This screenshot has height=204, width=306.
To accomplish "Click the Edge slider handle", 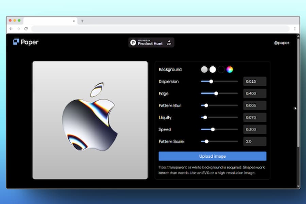I will tap(216, 93).
